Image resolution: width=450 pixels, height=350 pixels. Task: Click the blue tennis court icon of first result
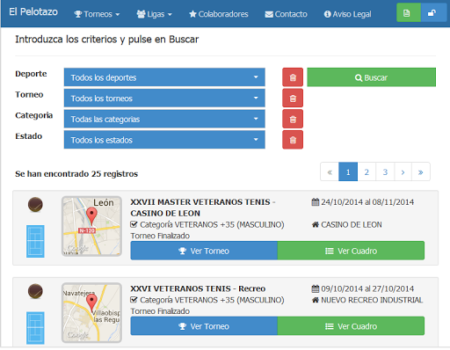coord(35,241)
